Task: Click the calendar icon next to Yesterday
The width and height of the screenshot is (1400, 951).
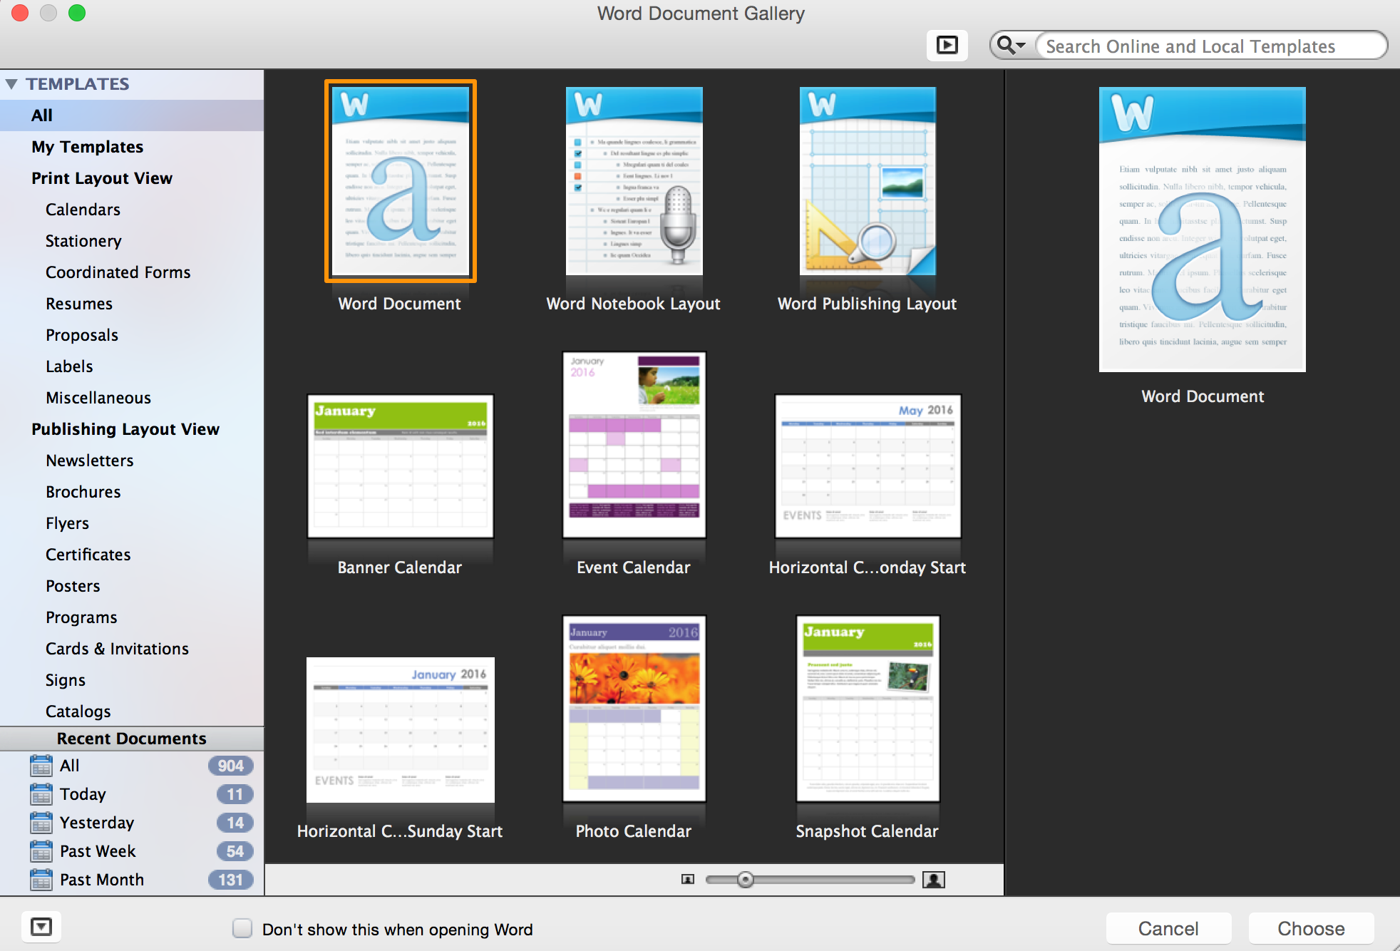Action: [41, 823]
